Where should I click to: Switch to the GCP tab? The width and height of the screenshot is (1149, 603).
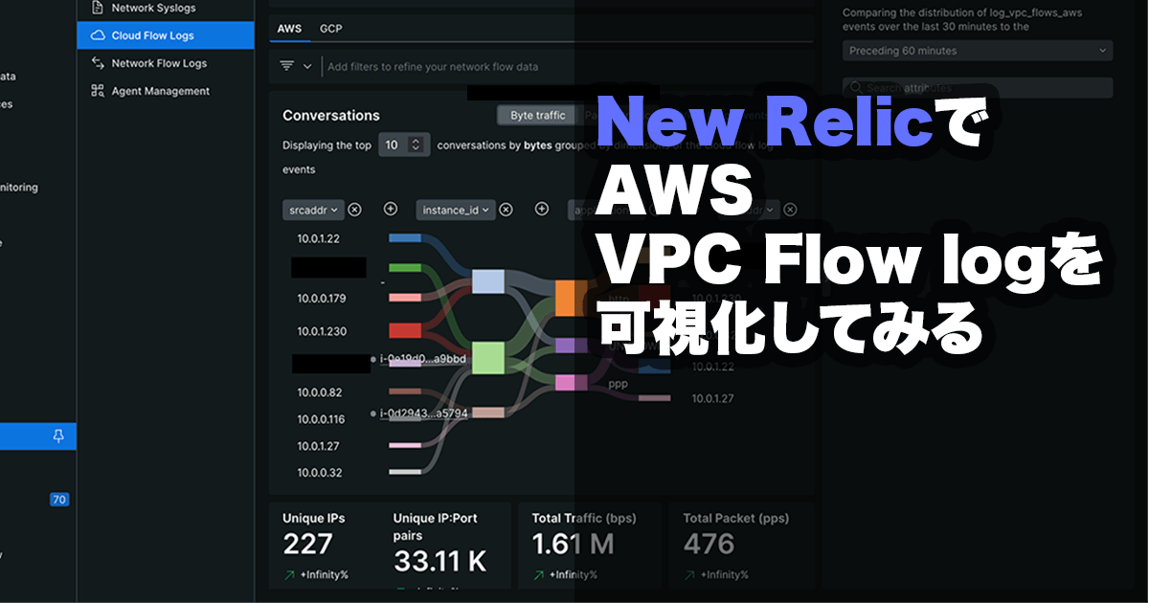pos(330,29)
